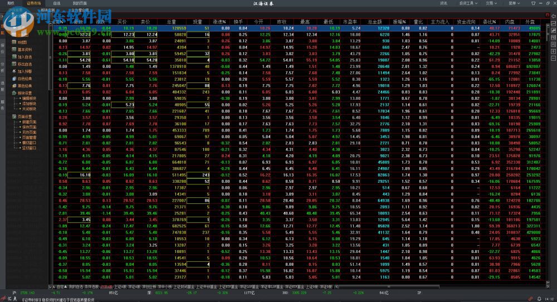Screen dimensions: 557x302
Task: Sort by the 总量 column header
Action: (171, 22)
